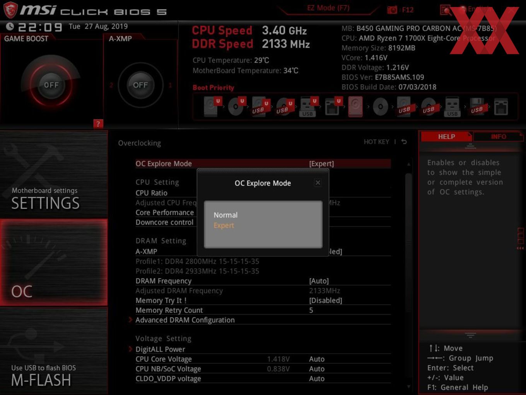
Task: Expand Advanced DRAM Configuration submenu
Action: [x=185, y=320]
